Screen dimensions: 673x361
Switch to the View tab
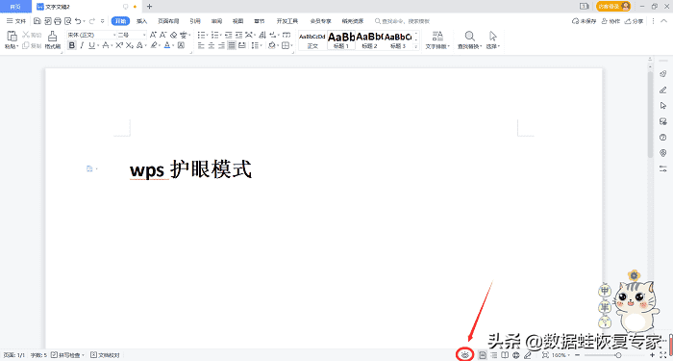coord(237,21)
